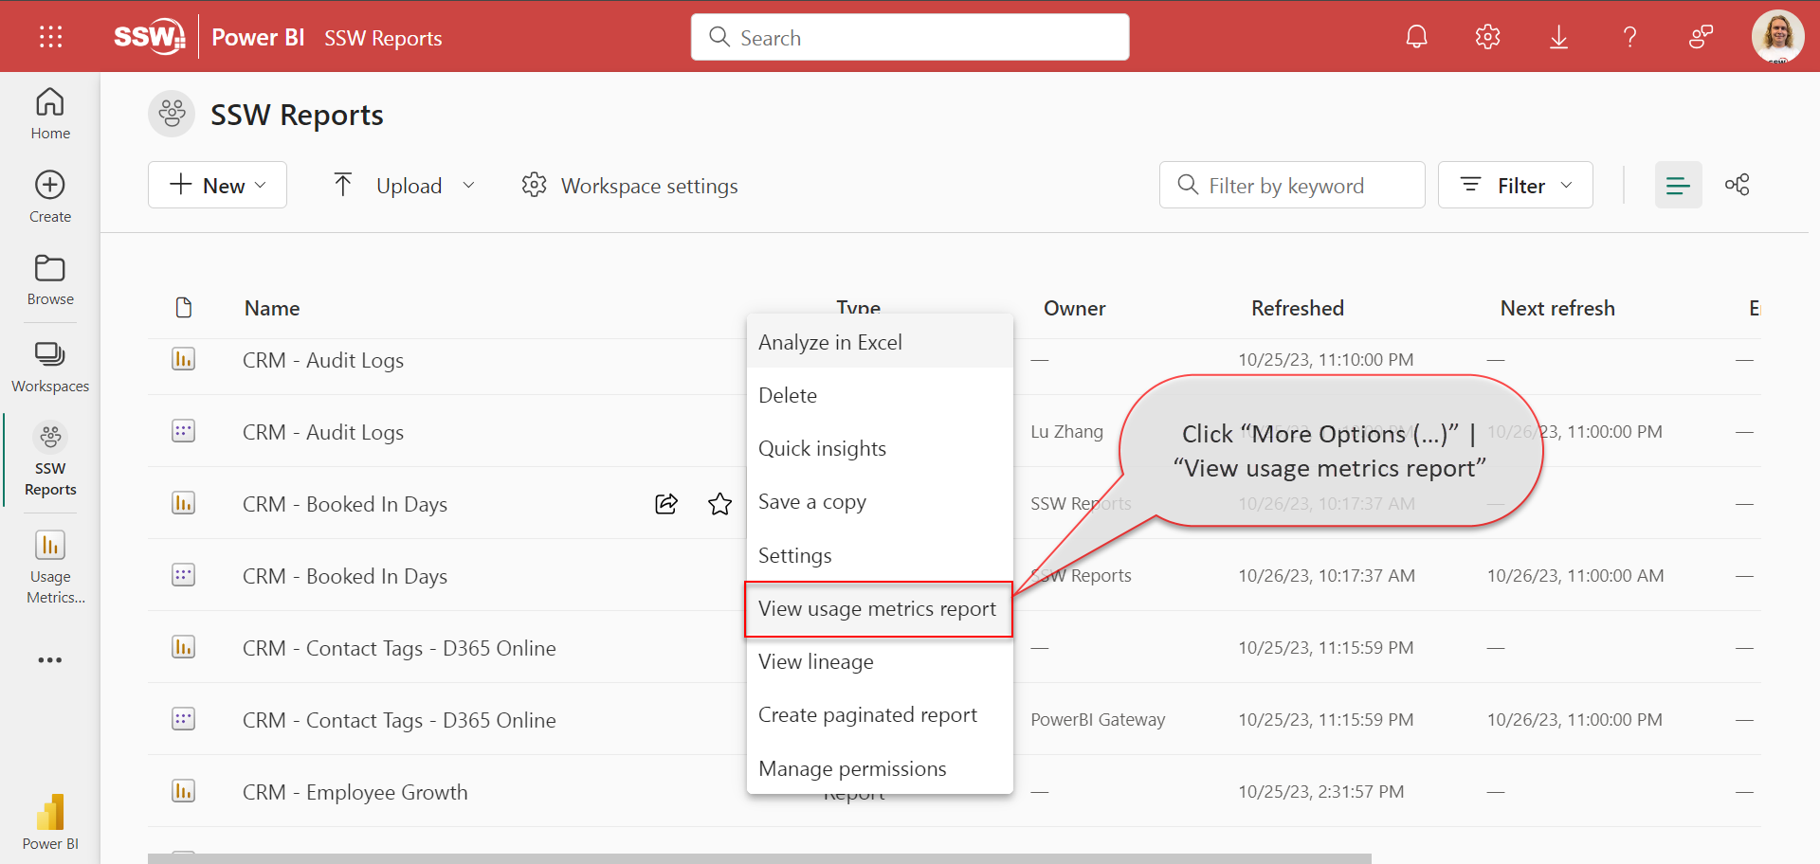Image resolution: width=1820 pixels, height=864 pixels.
Task: Choose Analyze in Excel menu option
Action: [829, 342]
